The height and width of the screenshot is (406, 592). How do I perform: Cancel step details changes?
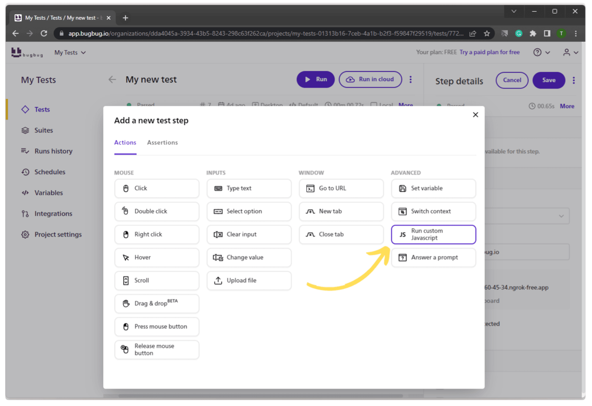(x=512, y=80)
